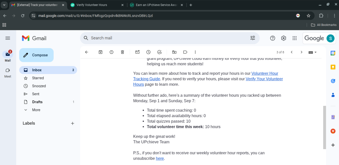The height and width of the screenshot is (165, 339).
Task: Open the Volunteer Hour Tracking Guide link
Action: tap(265, 74)
